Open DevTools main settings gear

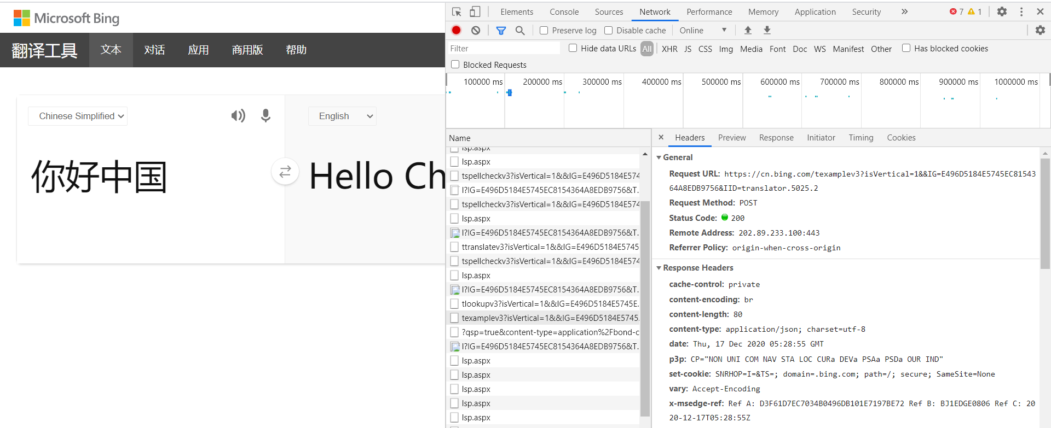[1002, 11]
